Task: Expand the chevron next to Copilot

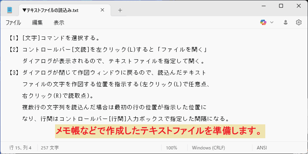Action: coord(272,22)
